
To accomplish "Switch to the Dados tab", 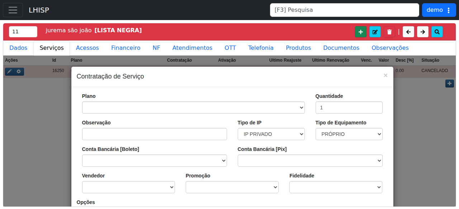I will (18, 48).
